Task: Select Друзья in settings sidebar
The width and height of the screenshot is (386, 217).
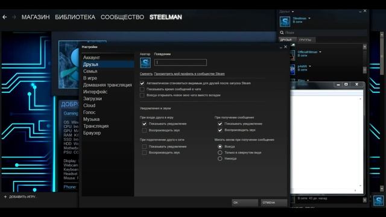Action: tap(108, 64)
